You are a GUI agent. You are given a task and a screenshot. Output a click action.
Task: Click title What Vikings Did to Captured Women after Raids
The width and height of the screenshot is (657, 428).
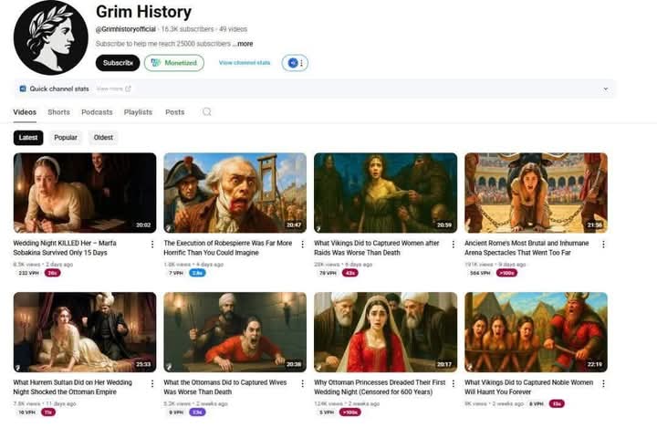point(377,247)
